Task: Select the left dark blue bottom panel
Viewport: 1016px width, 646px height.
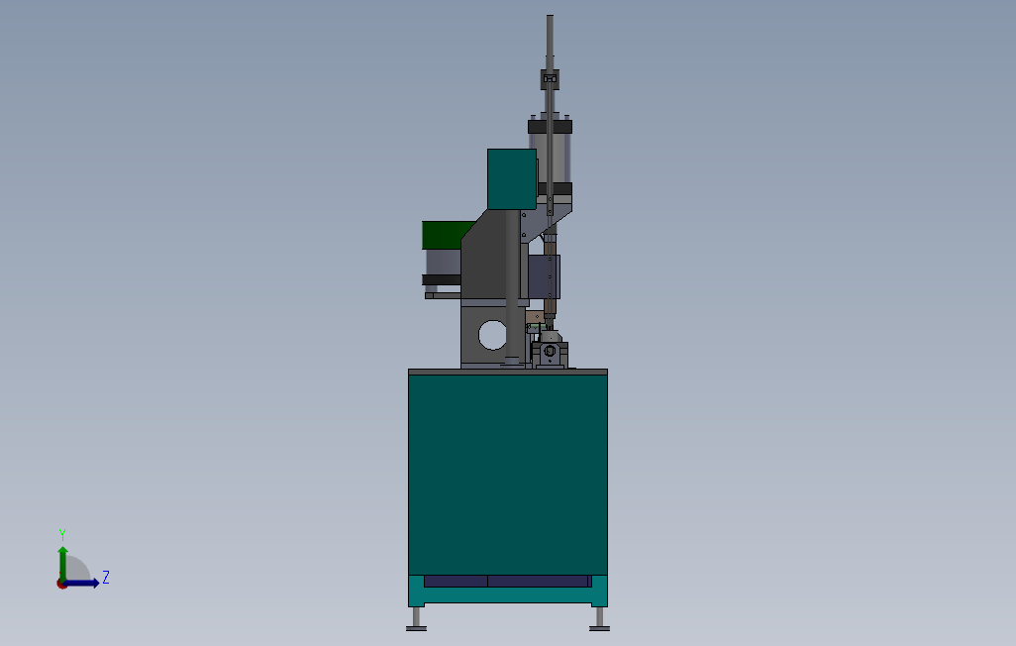Action: click(x=456, y=582)
